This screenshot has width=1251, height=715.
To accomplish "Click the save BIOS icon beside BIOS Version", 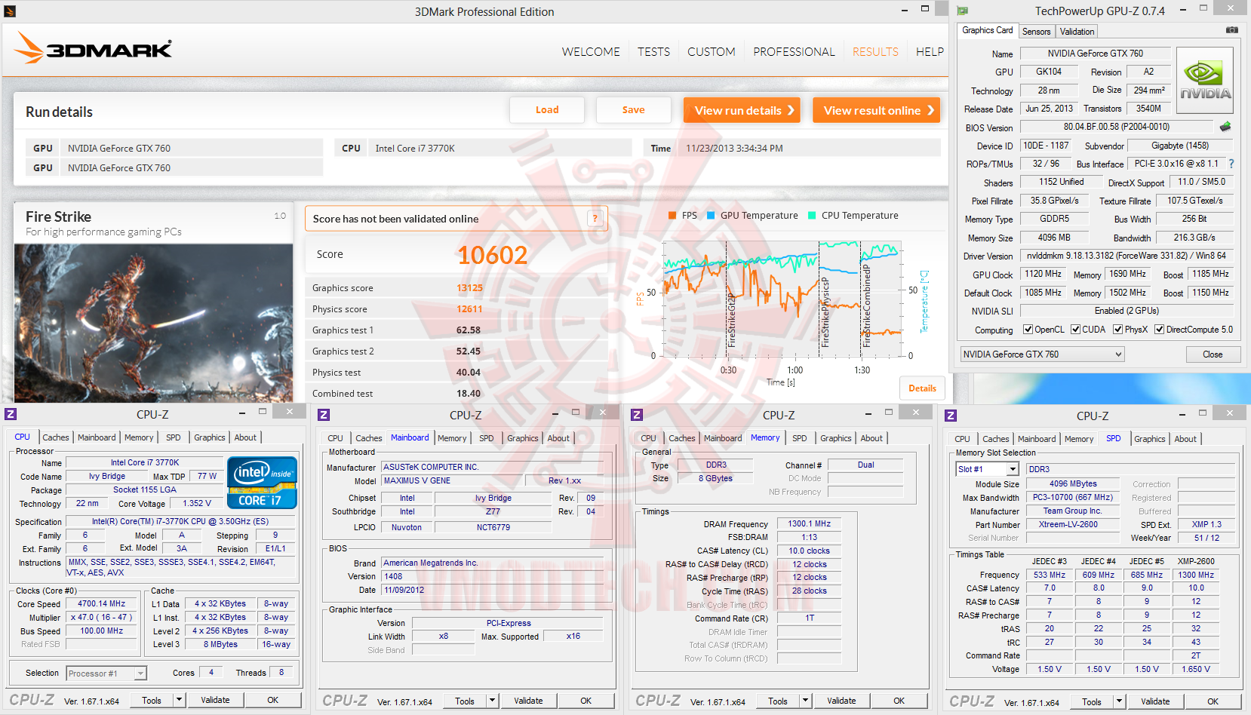I will coord(1225,127).
